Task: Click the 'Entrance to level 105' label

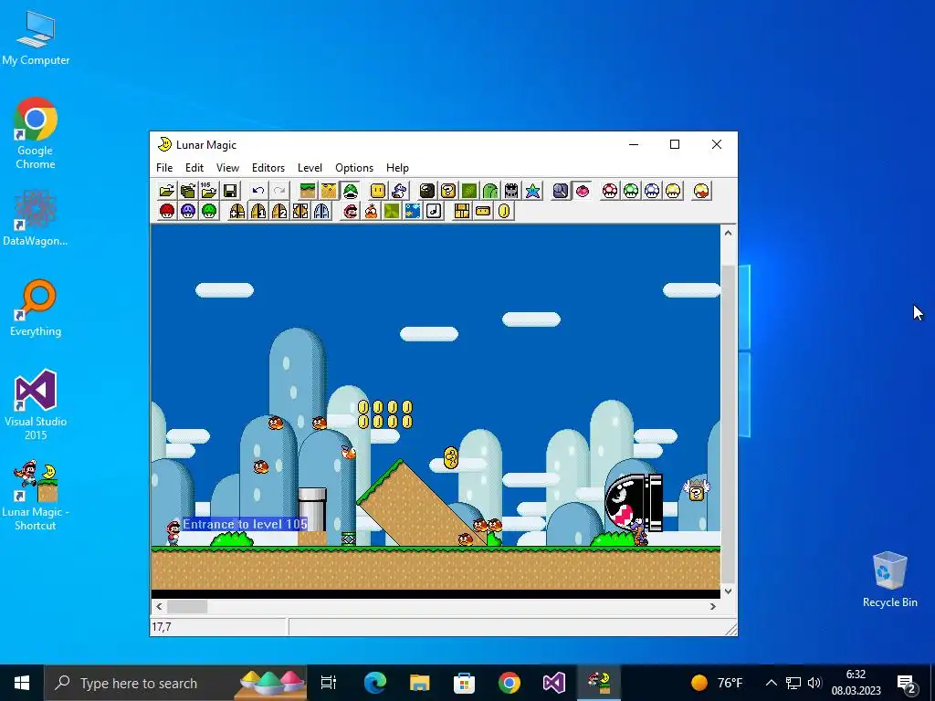Action: click(245, 525)
